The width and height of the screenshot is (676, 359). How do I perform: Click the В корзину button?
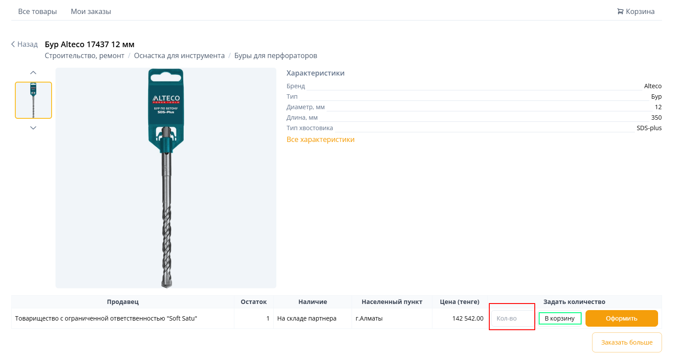[x=560, y=318]
